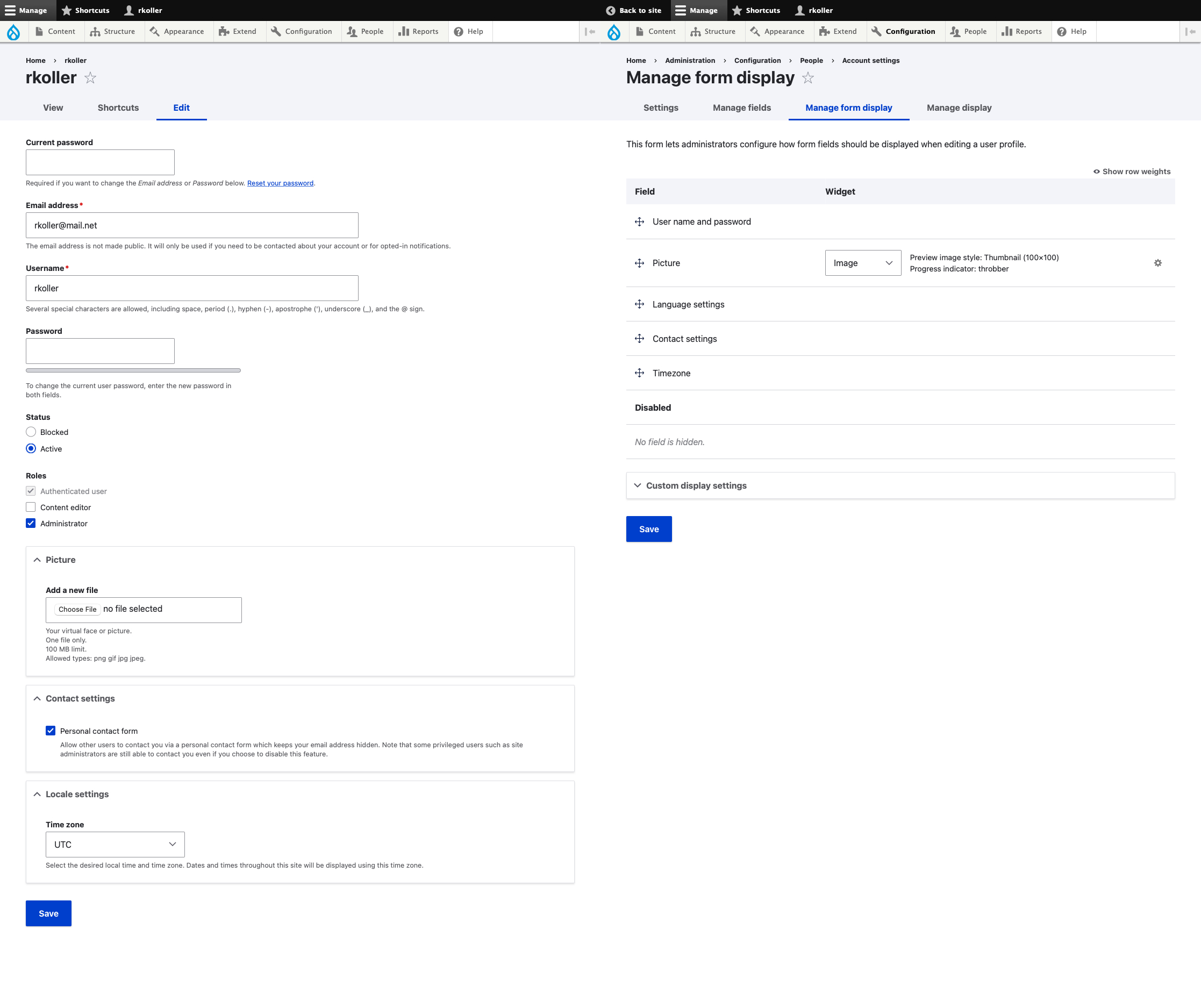
Task: Select the Blocked status radio button
Action: [31, 432]
